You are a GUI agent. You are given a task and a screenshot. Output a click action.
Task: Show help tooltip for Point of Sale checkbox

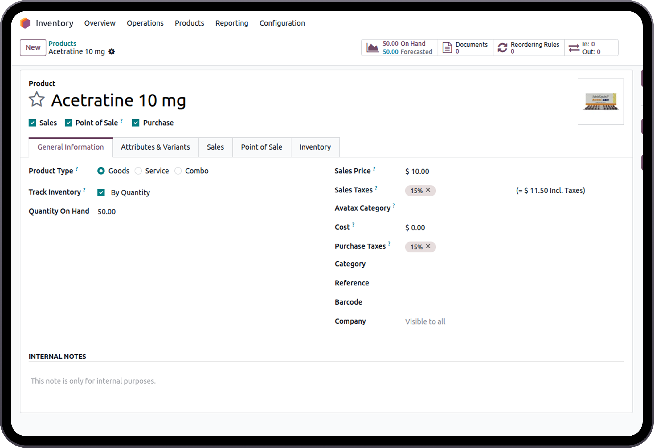click(121, 120)
